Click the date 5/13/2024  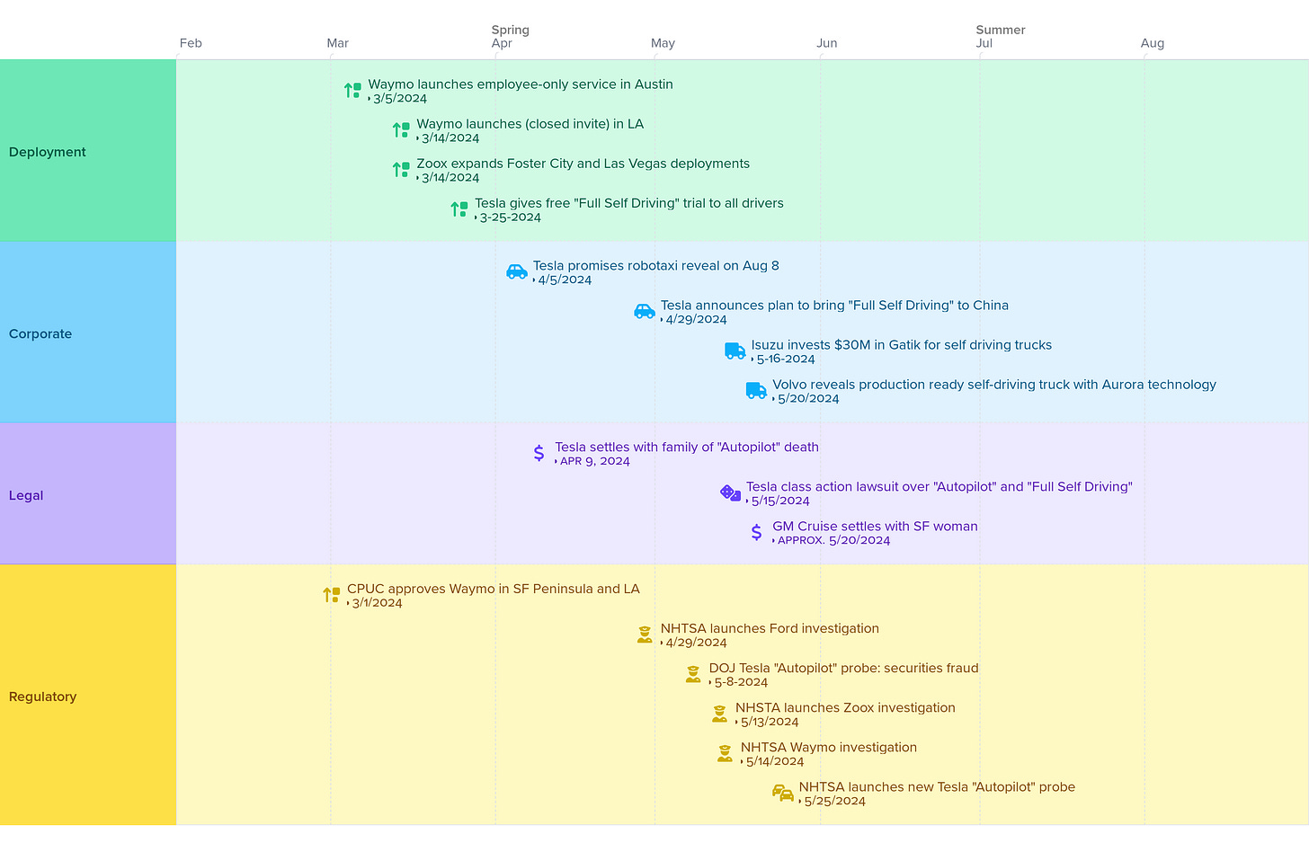point(770,722)
